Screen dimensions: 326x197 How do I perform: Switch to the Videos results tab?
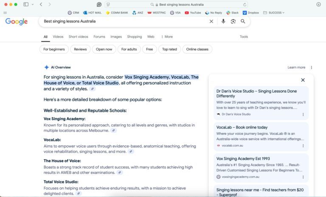coord(58,37)
